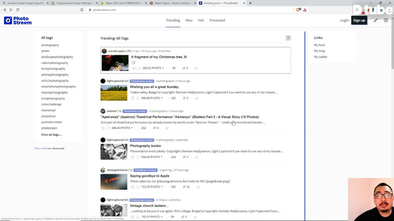
Task: Click the reblog icon on Photography books post
Action: 197,157
